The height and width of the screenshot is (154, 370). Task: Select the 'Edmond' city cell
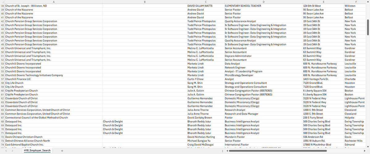[x=355, y=144]
